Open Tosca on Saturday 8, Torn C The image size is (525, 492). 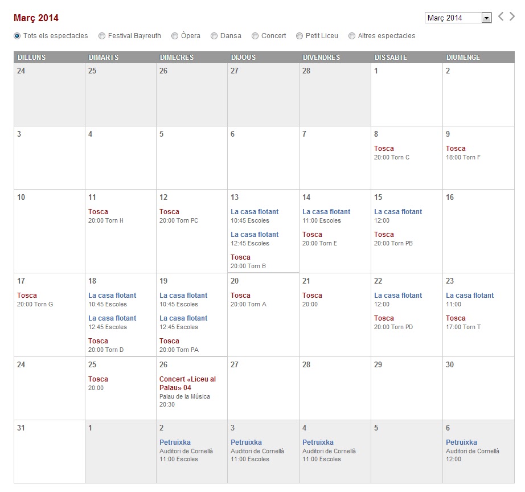384,149
